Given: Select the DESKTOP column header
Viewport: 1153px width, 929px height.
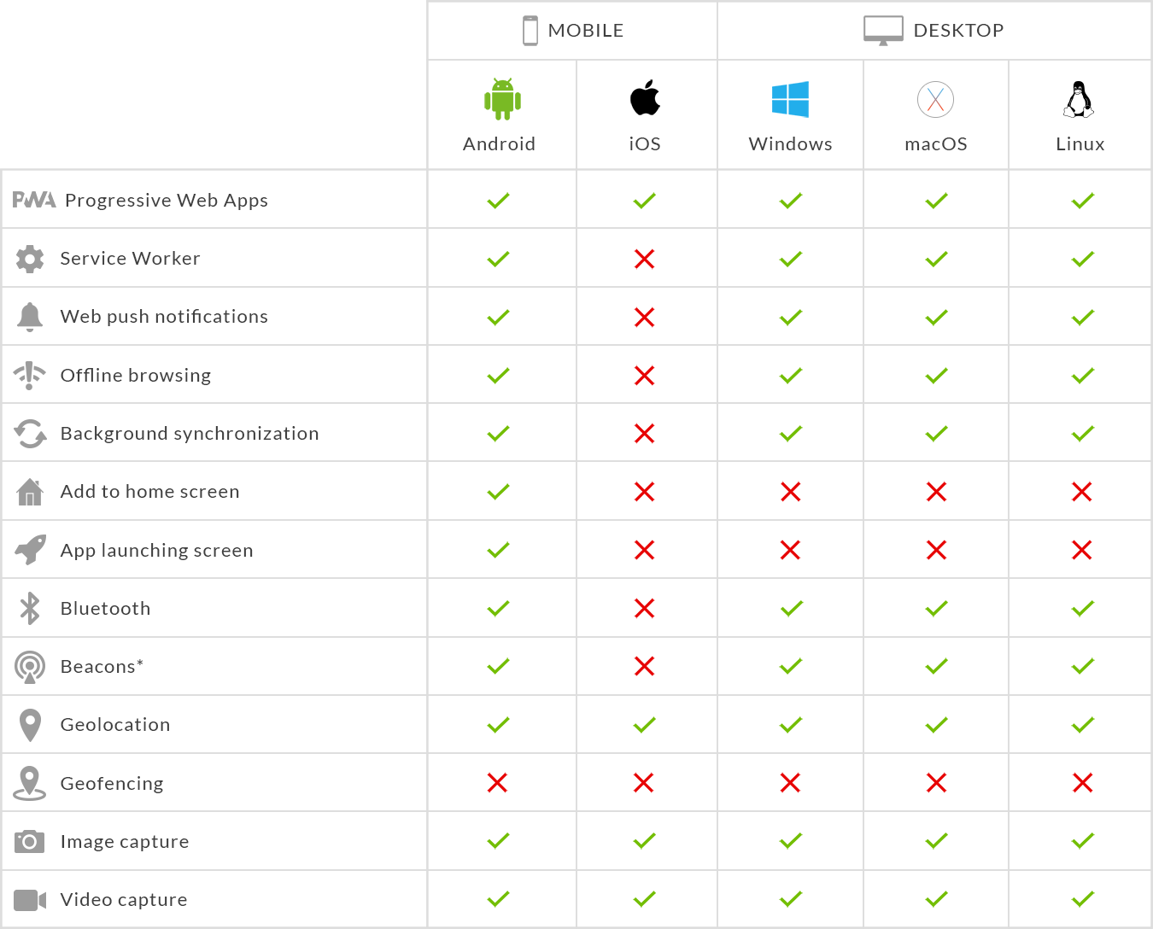Looking at the screenshot, I should 934,31.
